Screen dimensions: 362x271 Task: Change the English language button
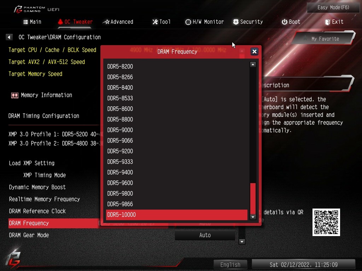point(230,265)
